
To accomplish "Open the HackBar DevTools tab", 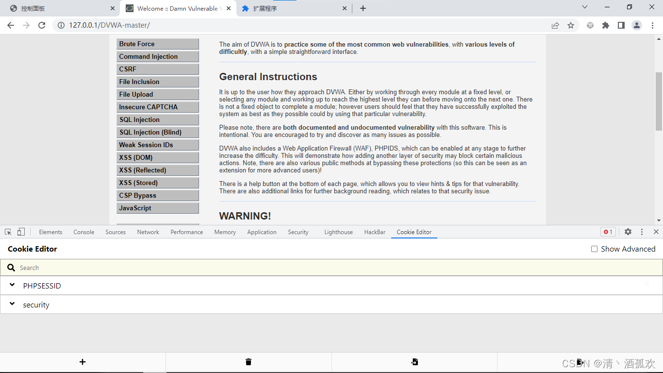I will [375, 232].
